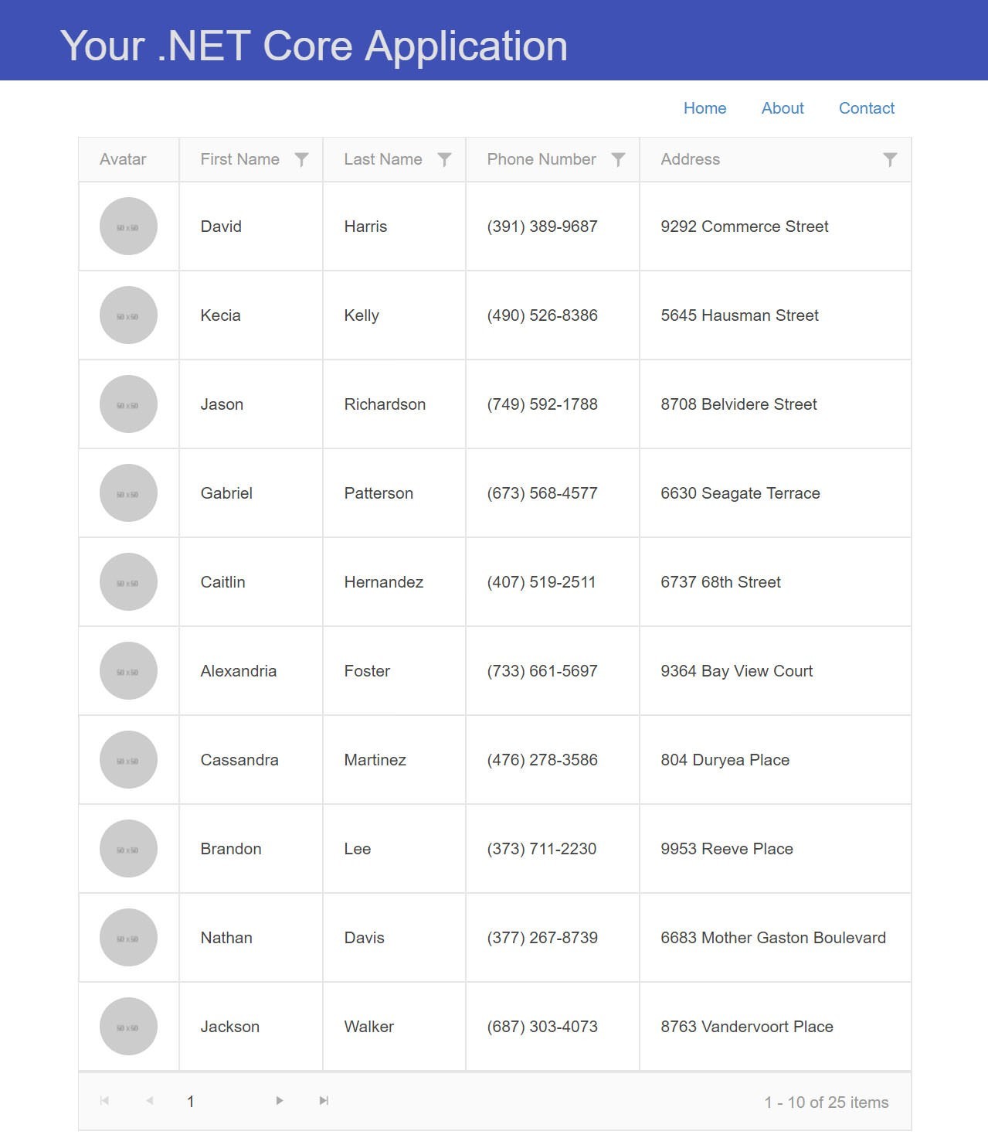This screenshot has width=988, height=1145.
Task: Open the Contact page
Action: pos(866,108)
